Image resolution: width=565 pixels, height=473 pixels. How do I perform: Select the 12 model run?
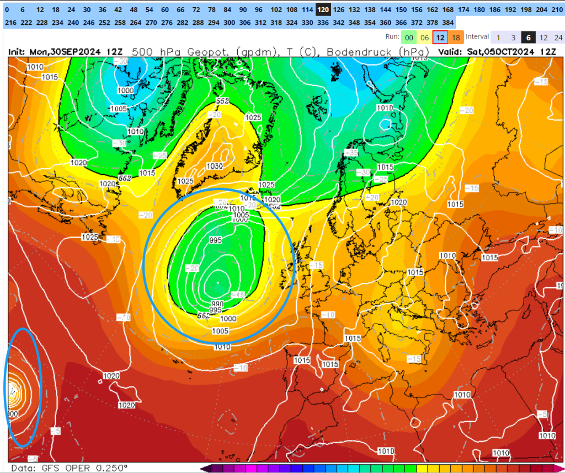pyautogui.click(x=440, y=37)
